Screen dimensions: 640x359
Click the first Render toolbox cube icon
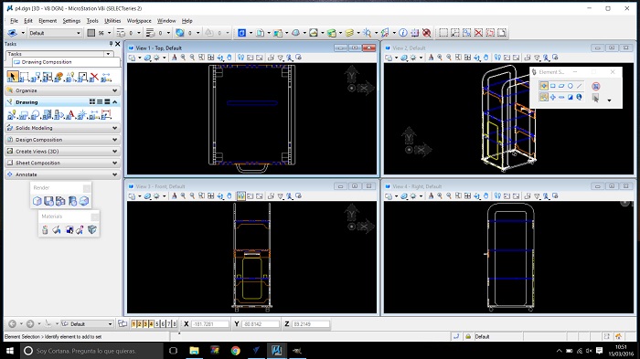37,201
